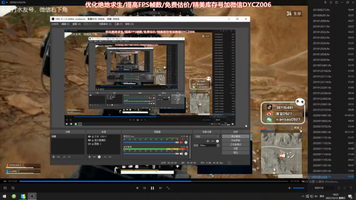Image resolution: width=356 pixels, height=200 pixels.
Task: Adjust the desktop audio volume slider in OBS
Action: [x=151, y=154]
